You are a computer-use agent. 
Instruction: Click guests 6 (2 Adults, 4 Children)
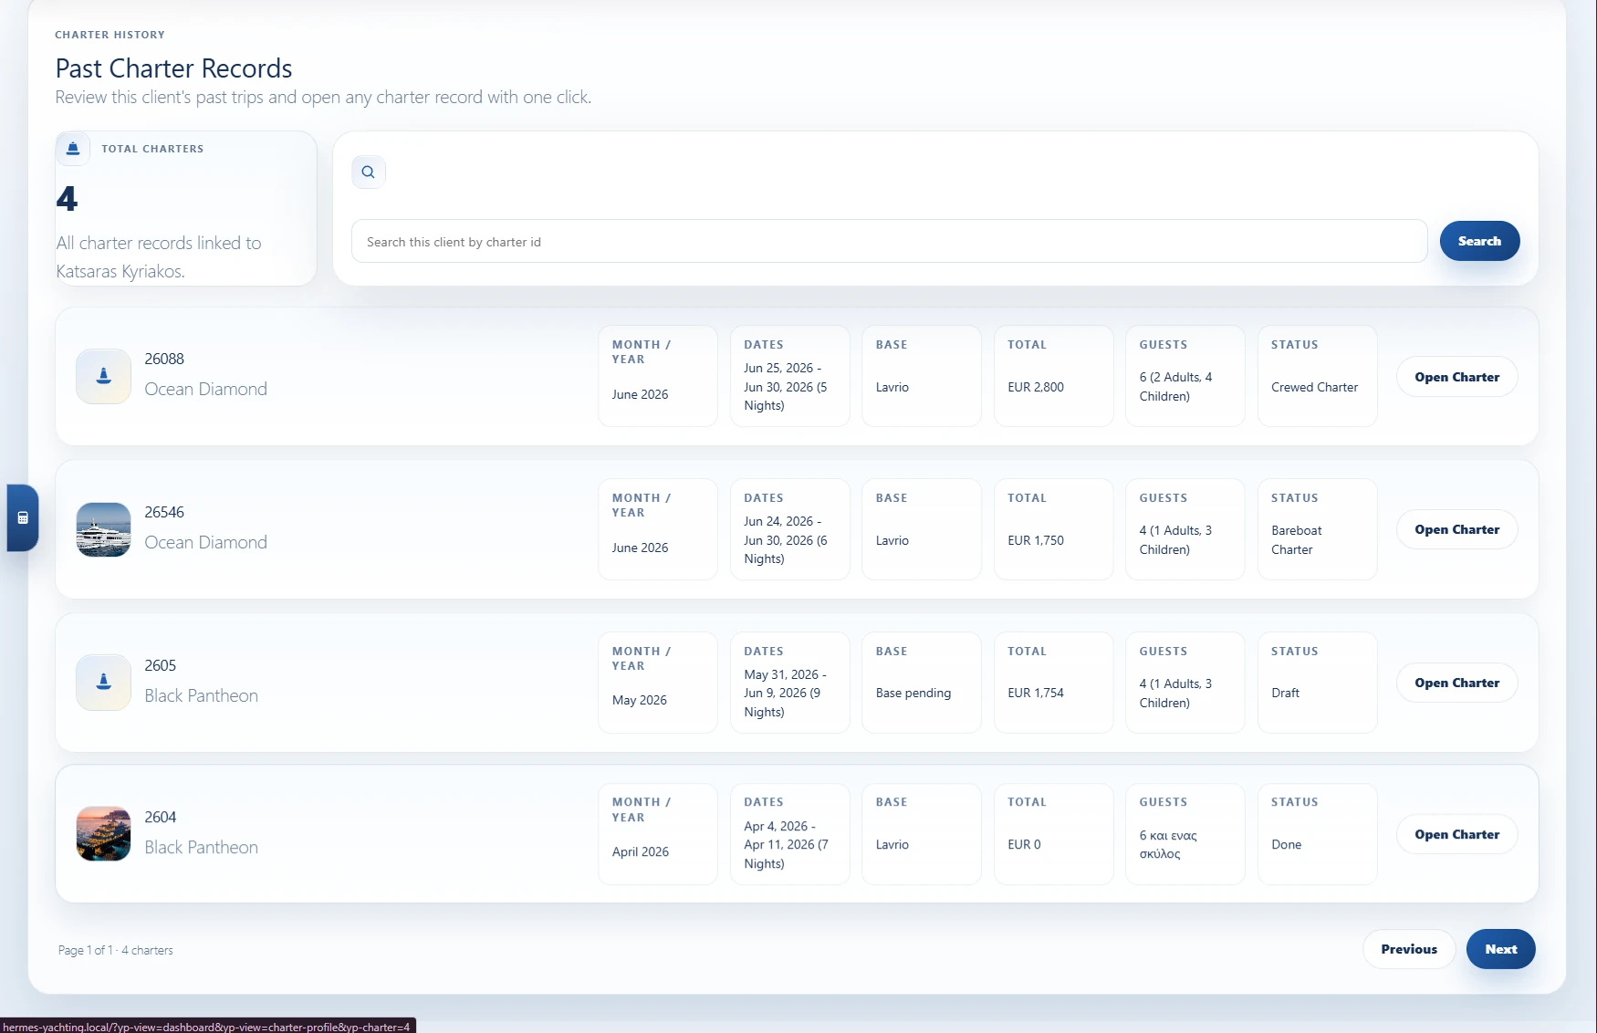1175,387
